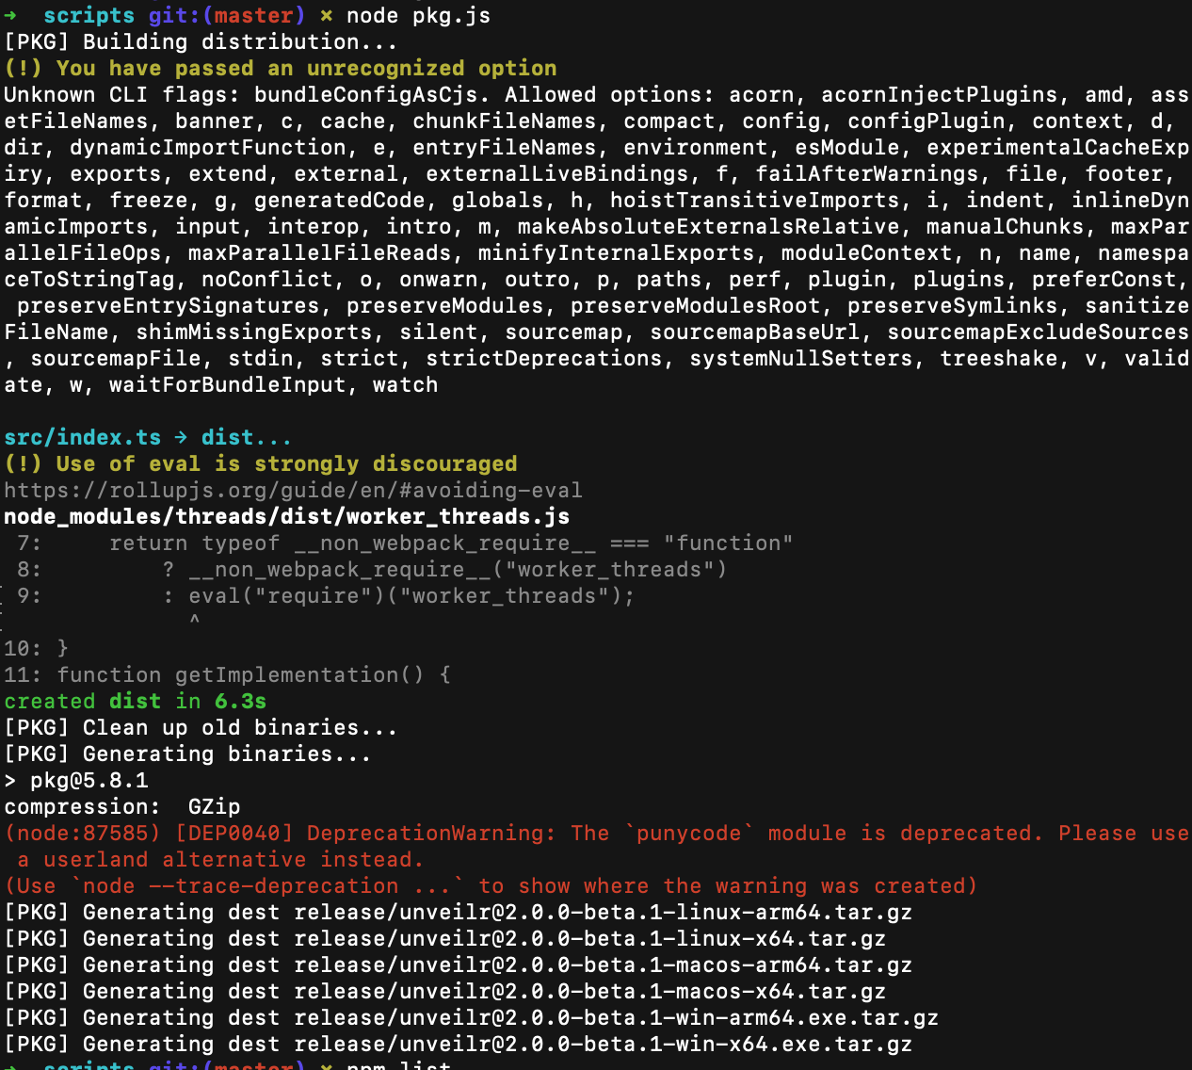
Task: Click the git:(master) branch indicator
Action: pyautogui.click(x=227, y=16)
